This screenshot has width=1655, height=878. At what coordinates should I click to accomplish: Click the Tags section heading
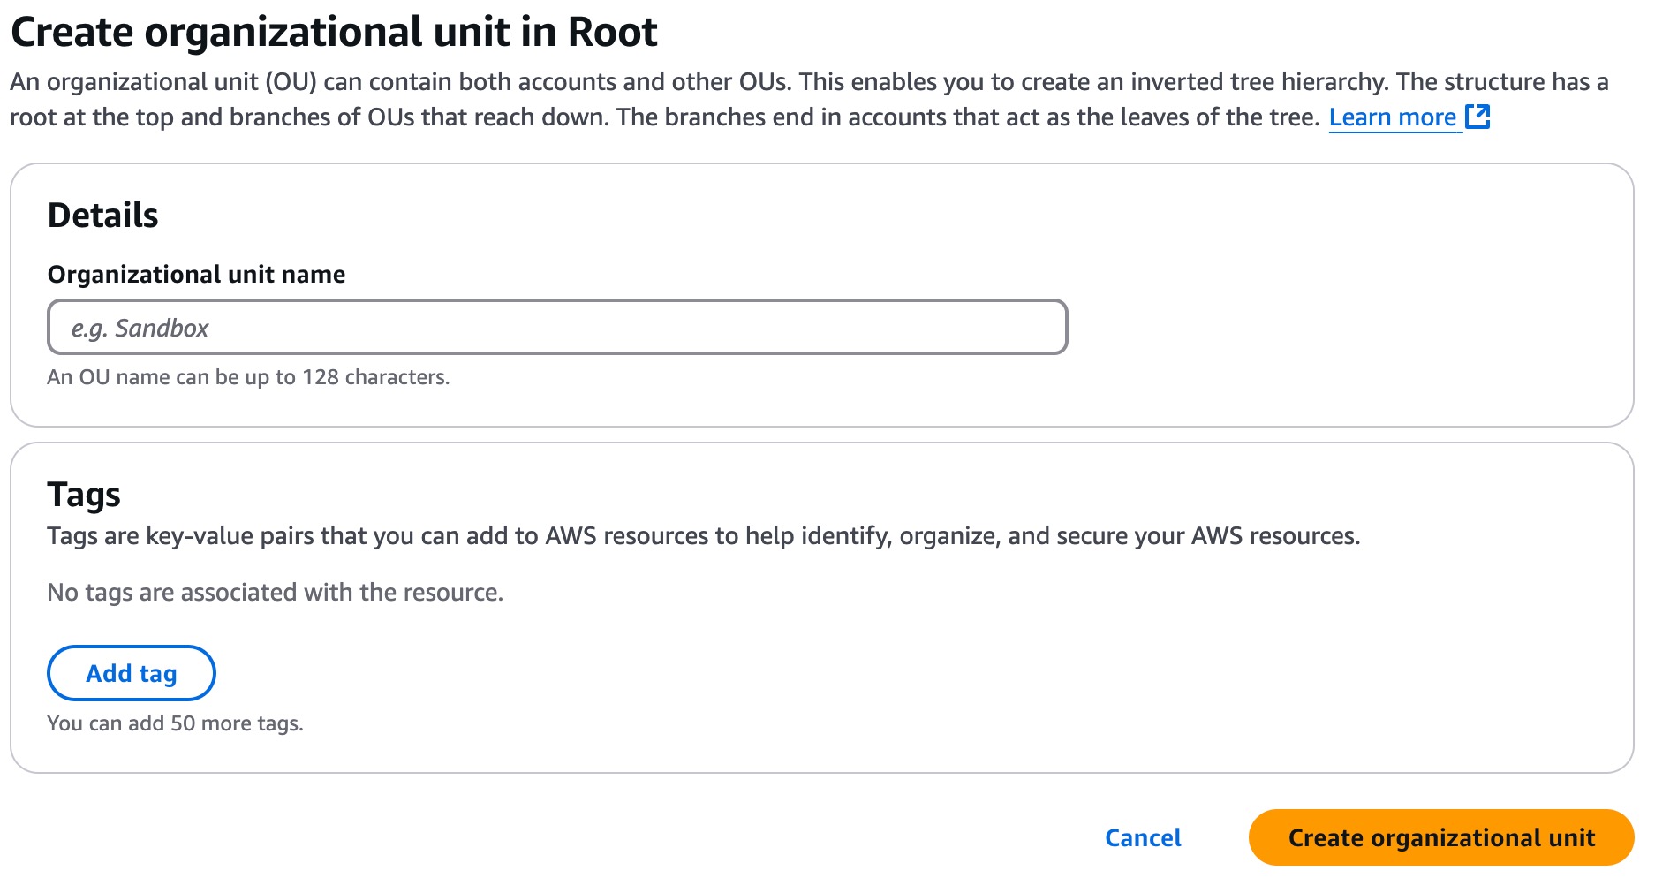pos(84,495)
